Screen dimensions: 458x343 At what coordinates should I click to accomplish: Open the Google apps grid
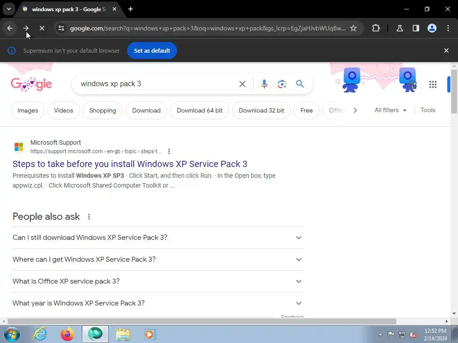433,84
